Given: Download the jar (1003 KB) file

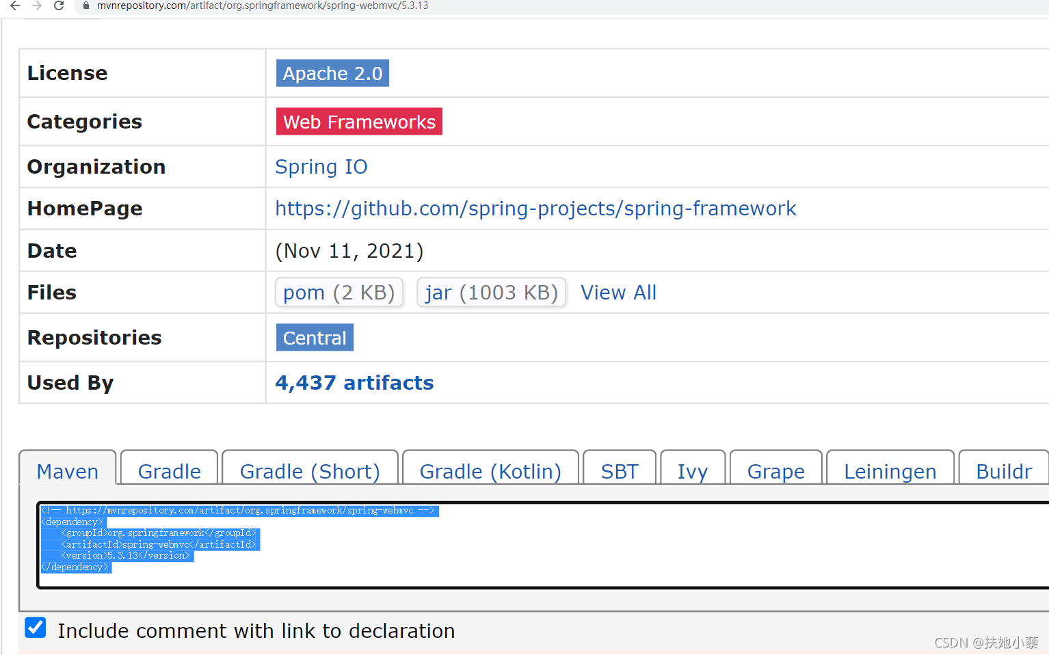Looking at the screenshot, I should click(492, 293).
